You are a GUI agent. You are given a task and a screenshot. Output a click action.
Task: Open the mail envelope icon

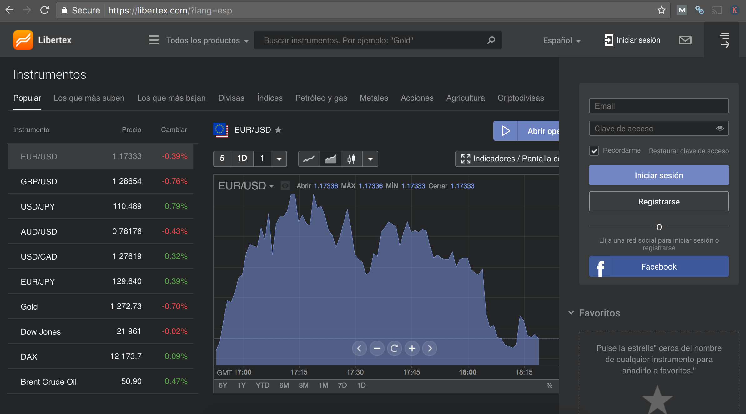tap(685, 40)
